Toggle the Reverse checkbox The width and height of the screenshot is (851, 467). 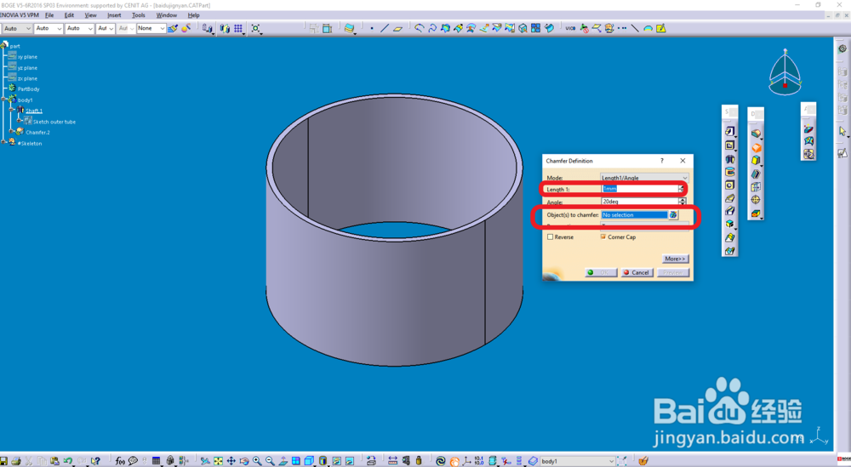(551, 237)
